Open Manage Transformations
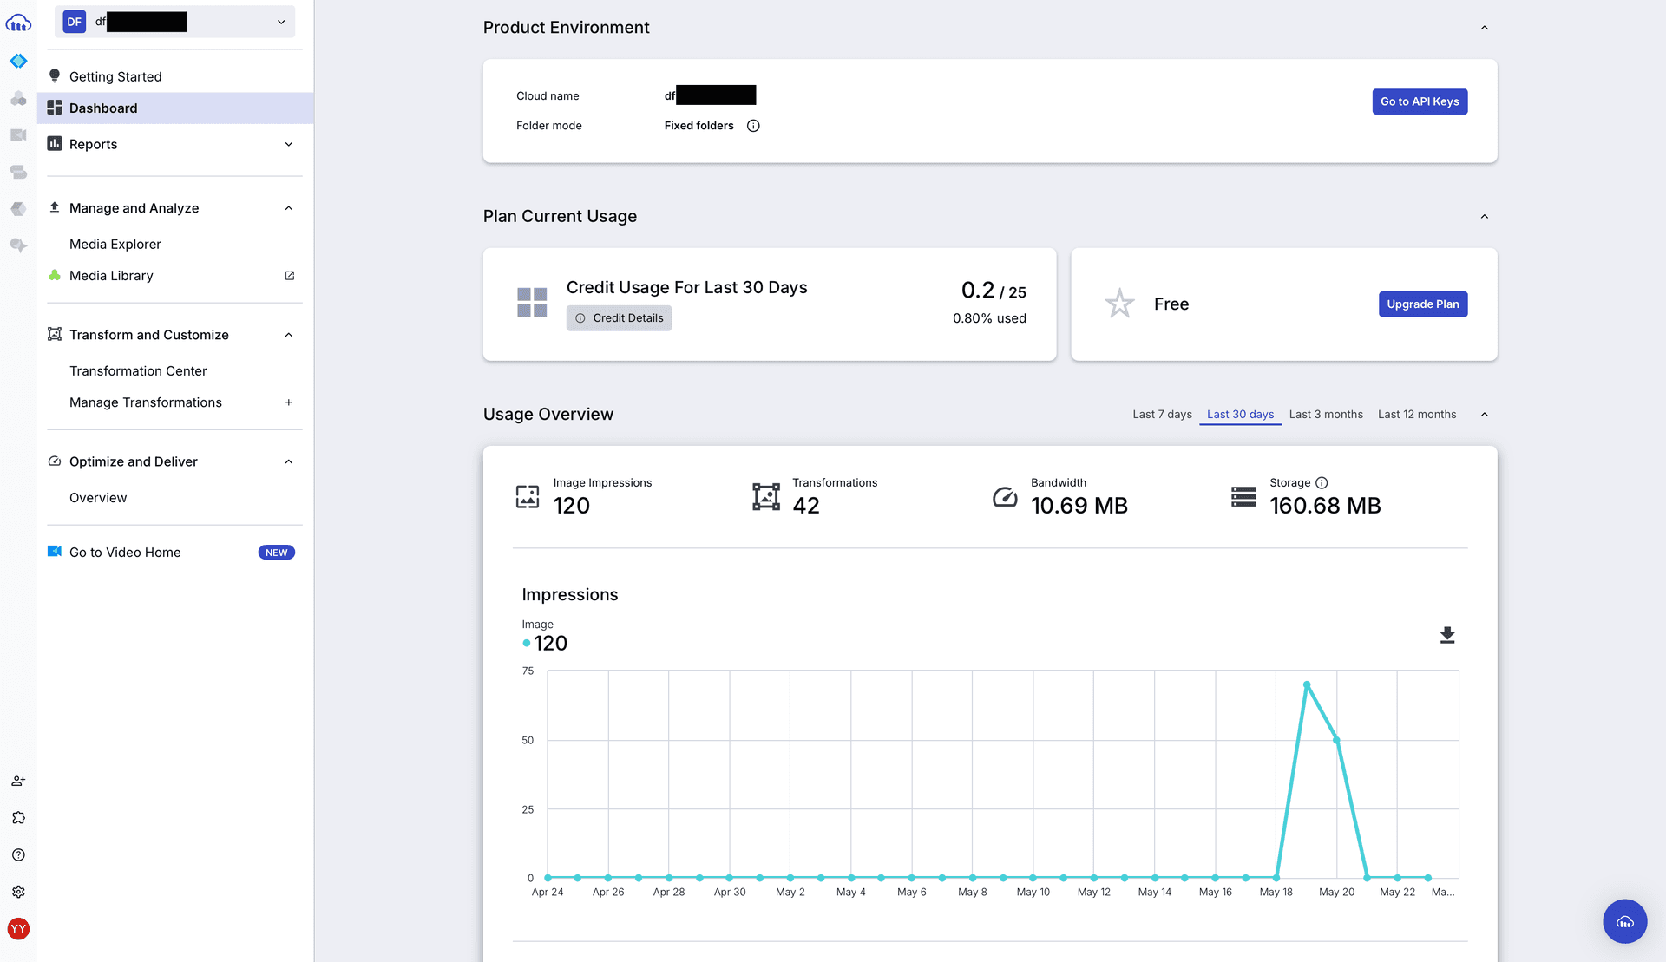1666x962 pixels. coord(146,402)
